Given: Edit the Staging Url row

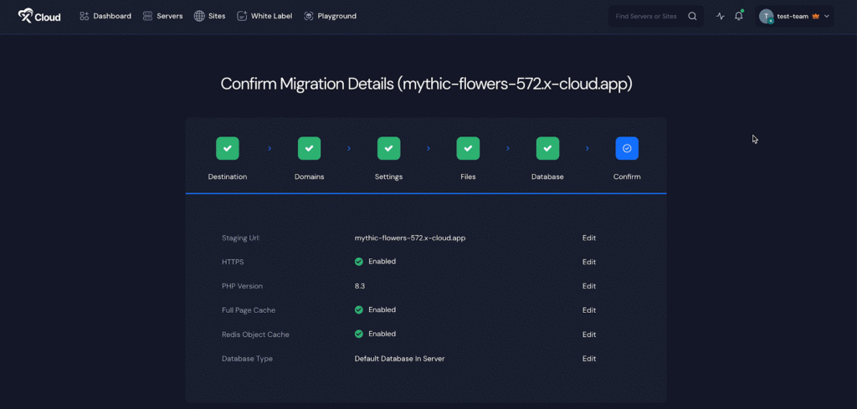Looking at the screenshot, I should [589, 238].
